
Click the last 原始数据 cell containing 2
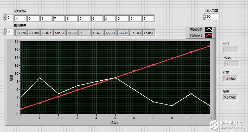point(148,19)
